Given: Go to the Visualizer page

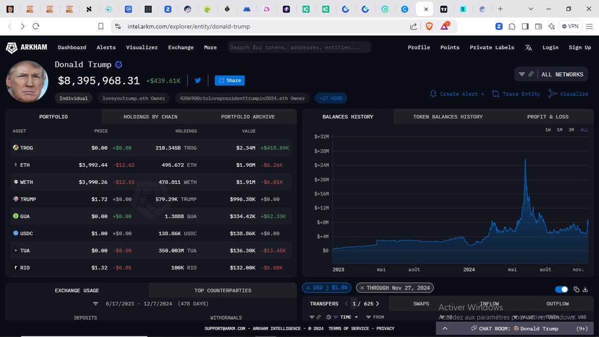Looking at the screenshot, I should coord(142,47).
